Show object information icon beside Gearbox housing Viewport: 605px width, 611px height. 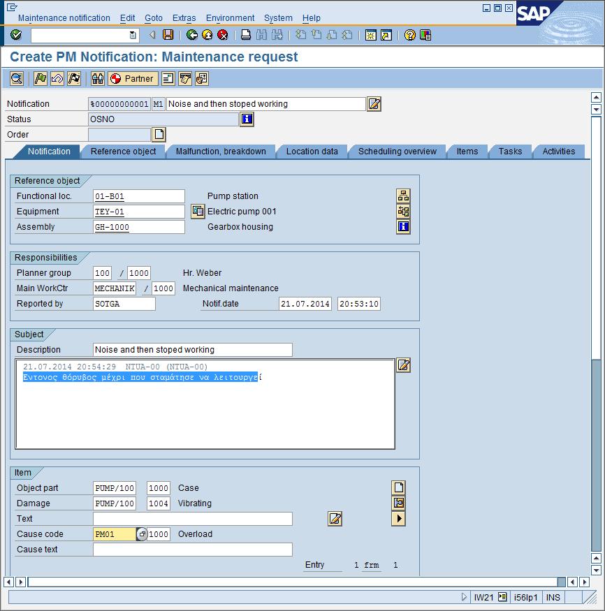point(403,226)
